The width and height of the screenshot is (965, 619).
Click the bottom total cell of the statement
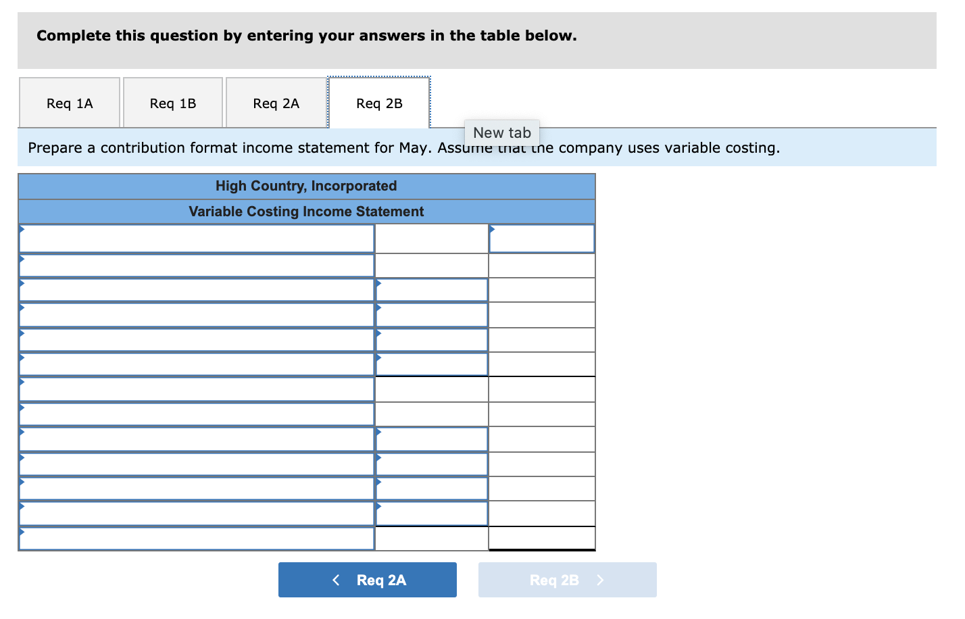[x=541, y=537]
